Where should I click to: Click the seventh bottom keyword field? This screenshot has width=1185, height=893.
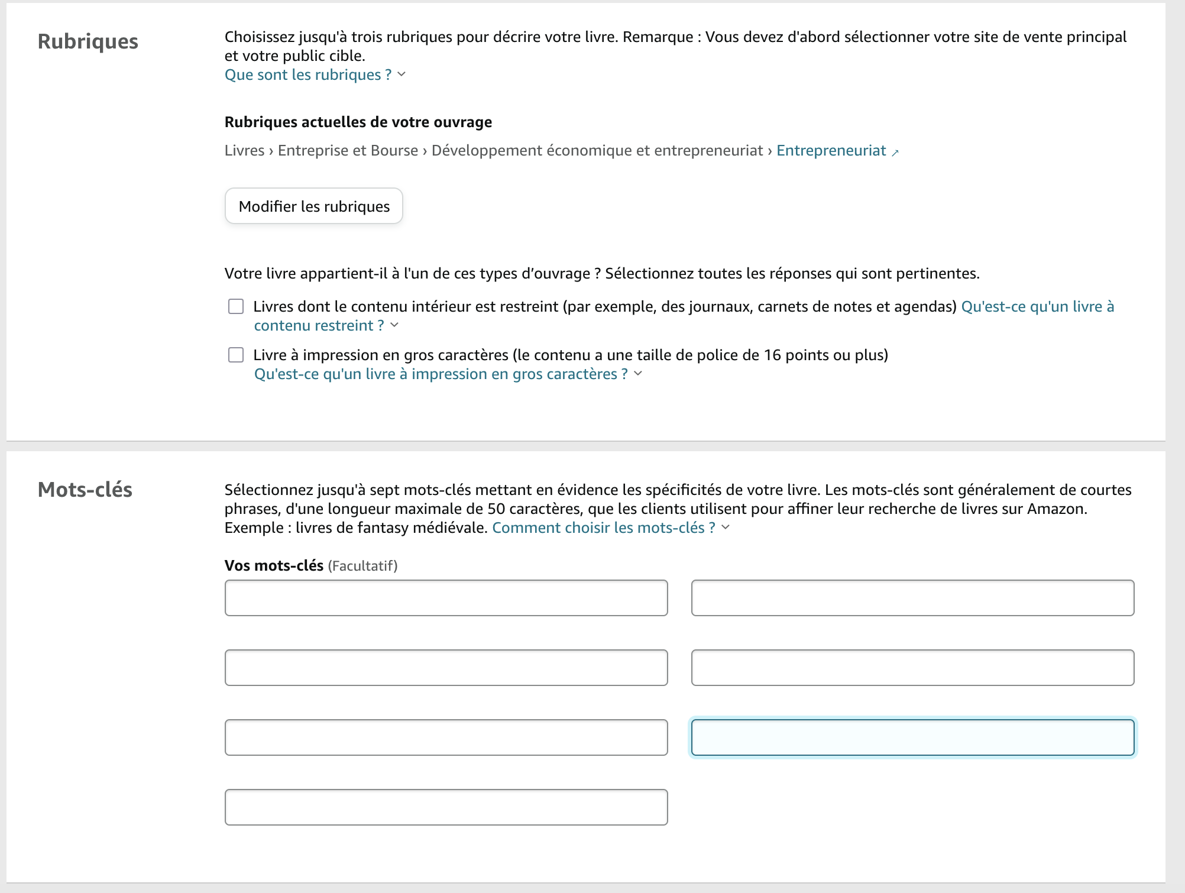[446, 807]
